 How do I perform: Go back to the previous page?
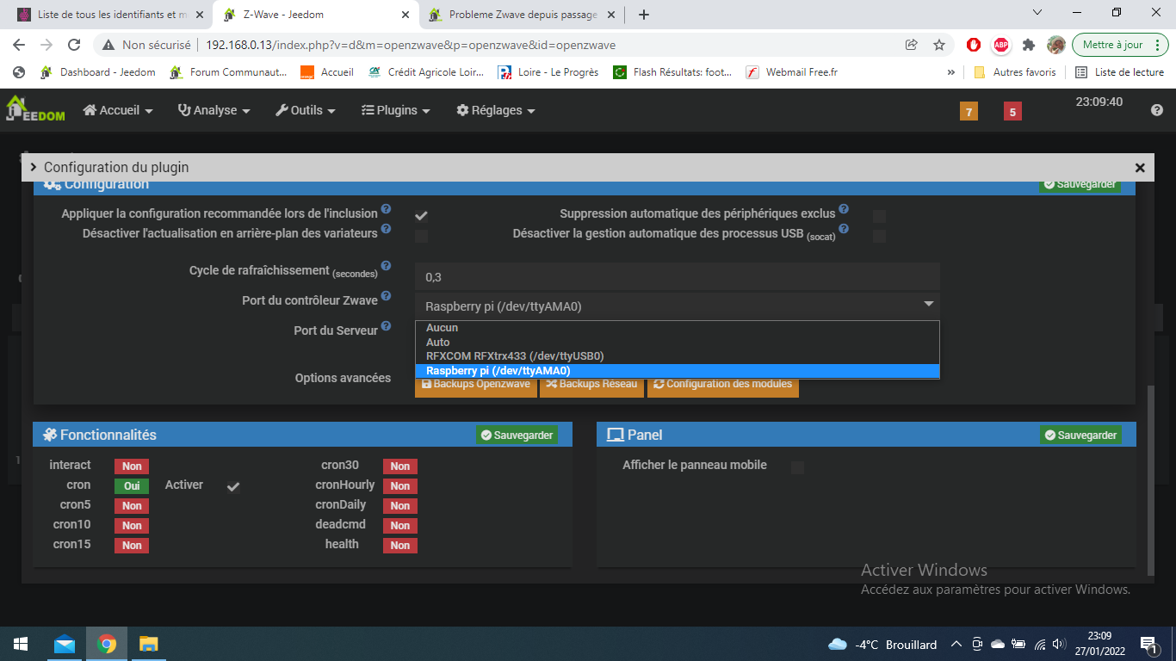click(21, 45)
